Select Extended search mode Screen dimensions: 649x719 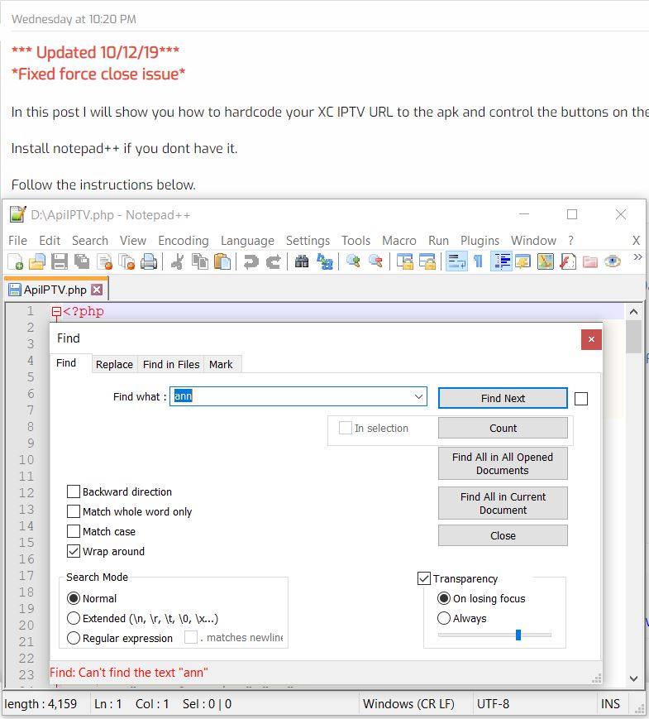click(x=74, y=618)
